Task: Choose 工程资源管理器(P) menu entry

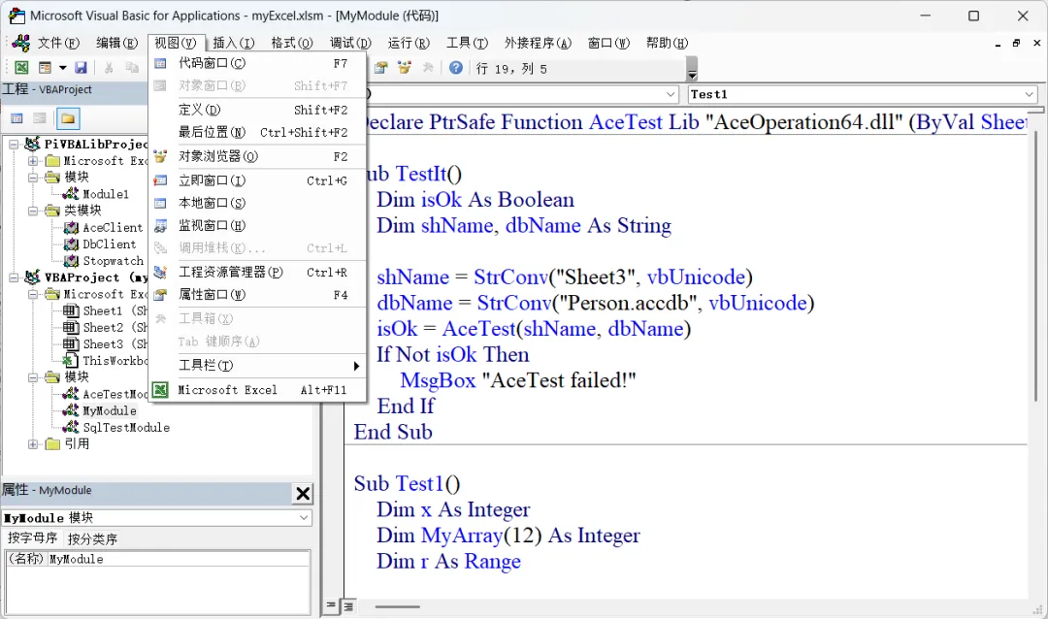Action: coord(258,272)
